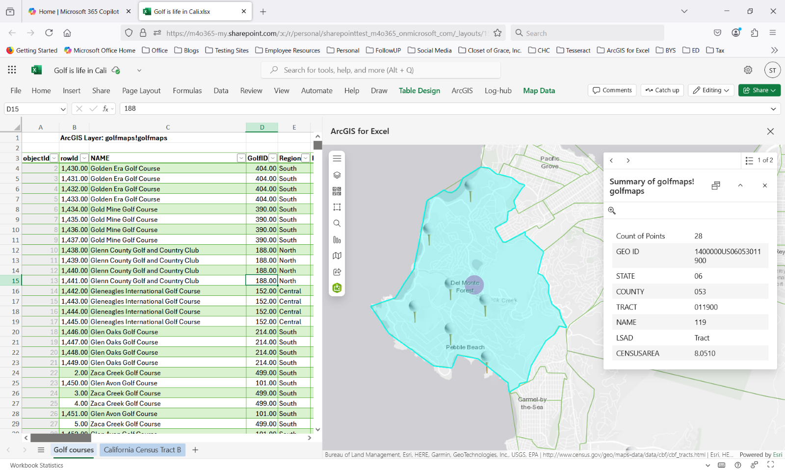Screen dimensions: 785x470
Task: Open the Comments panel
Action: 611,90
